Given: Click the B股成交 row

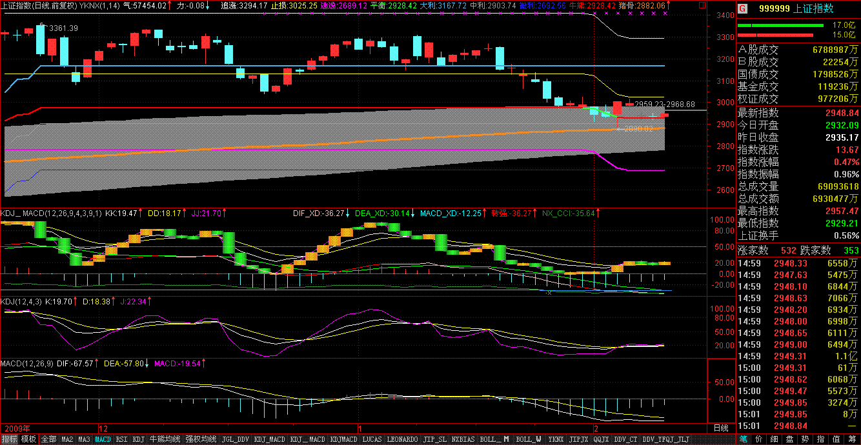Looking at the screenshot, I should 798,62.
